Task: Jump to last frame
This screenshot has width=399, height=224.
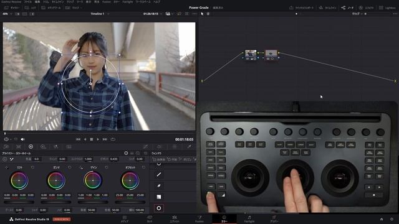Action: [x=105, y=139]
